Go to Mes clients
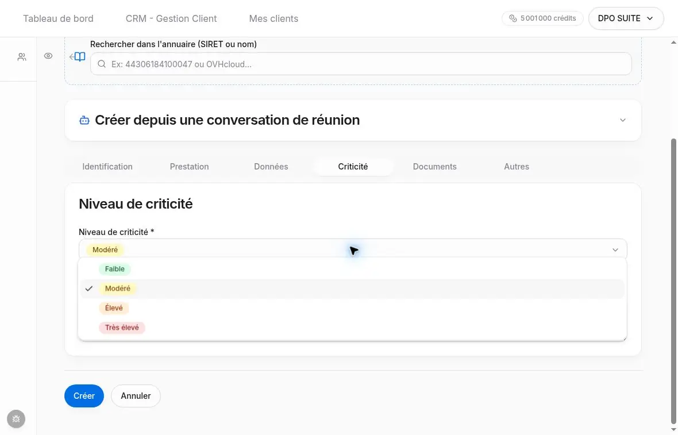The image size is (678, 435). (273, 18)
